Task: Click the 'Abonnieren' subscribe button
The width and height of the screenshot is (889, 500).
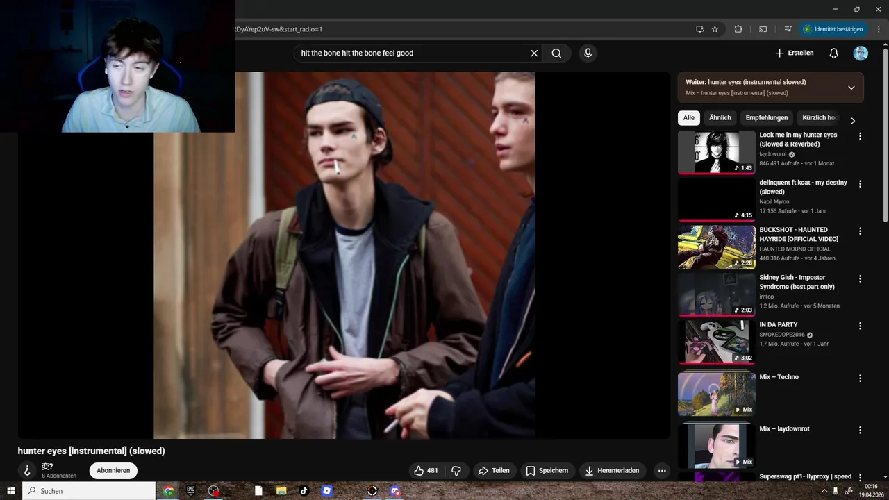Action: [x=113, y=471]
